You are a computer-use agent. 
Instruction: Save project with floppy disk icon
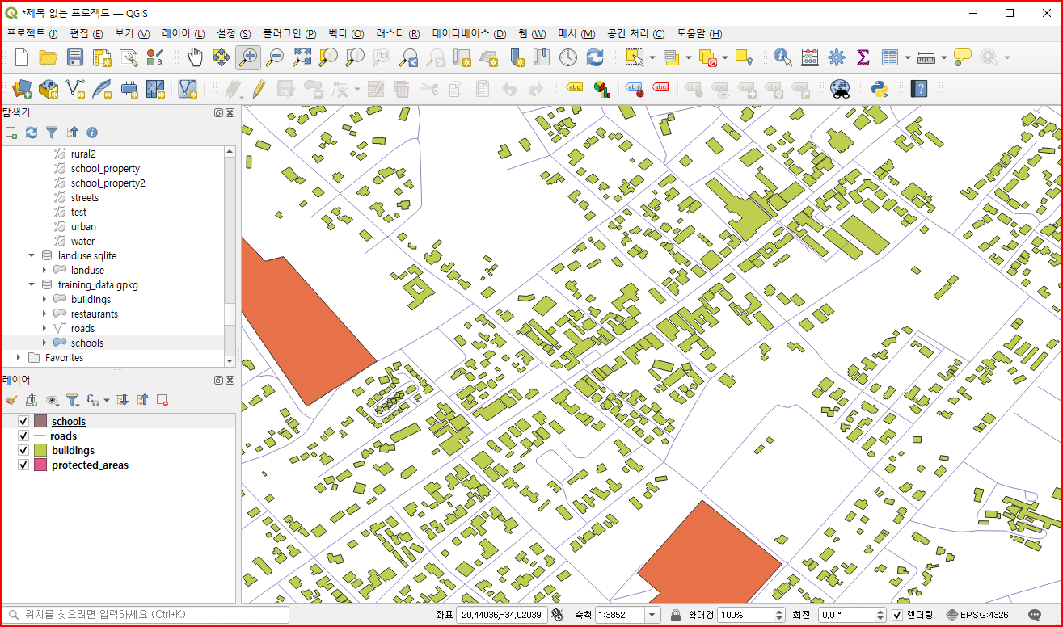(75, 57)
